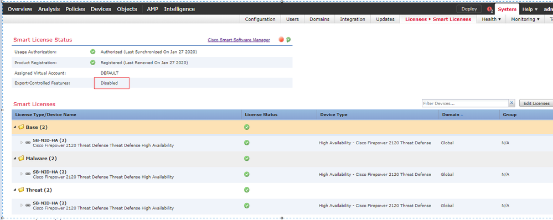Open the Devices menu
Viewport: 553px width, 220px height.
(101, 9)
